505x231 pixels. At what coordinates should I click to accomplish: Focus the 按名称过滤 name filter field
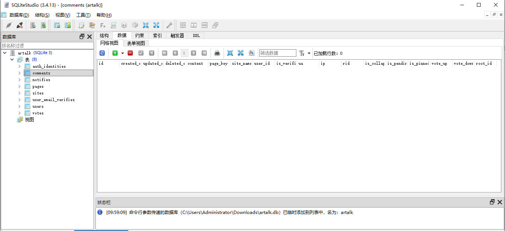[x=47, y=45]
